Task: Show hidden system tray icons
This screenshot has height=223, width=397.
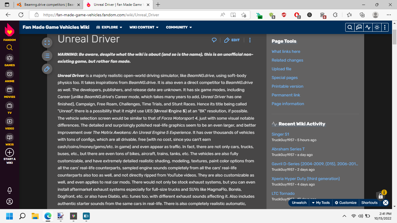Action: (344, 216)
